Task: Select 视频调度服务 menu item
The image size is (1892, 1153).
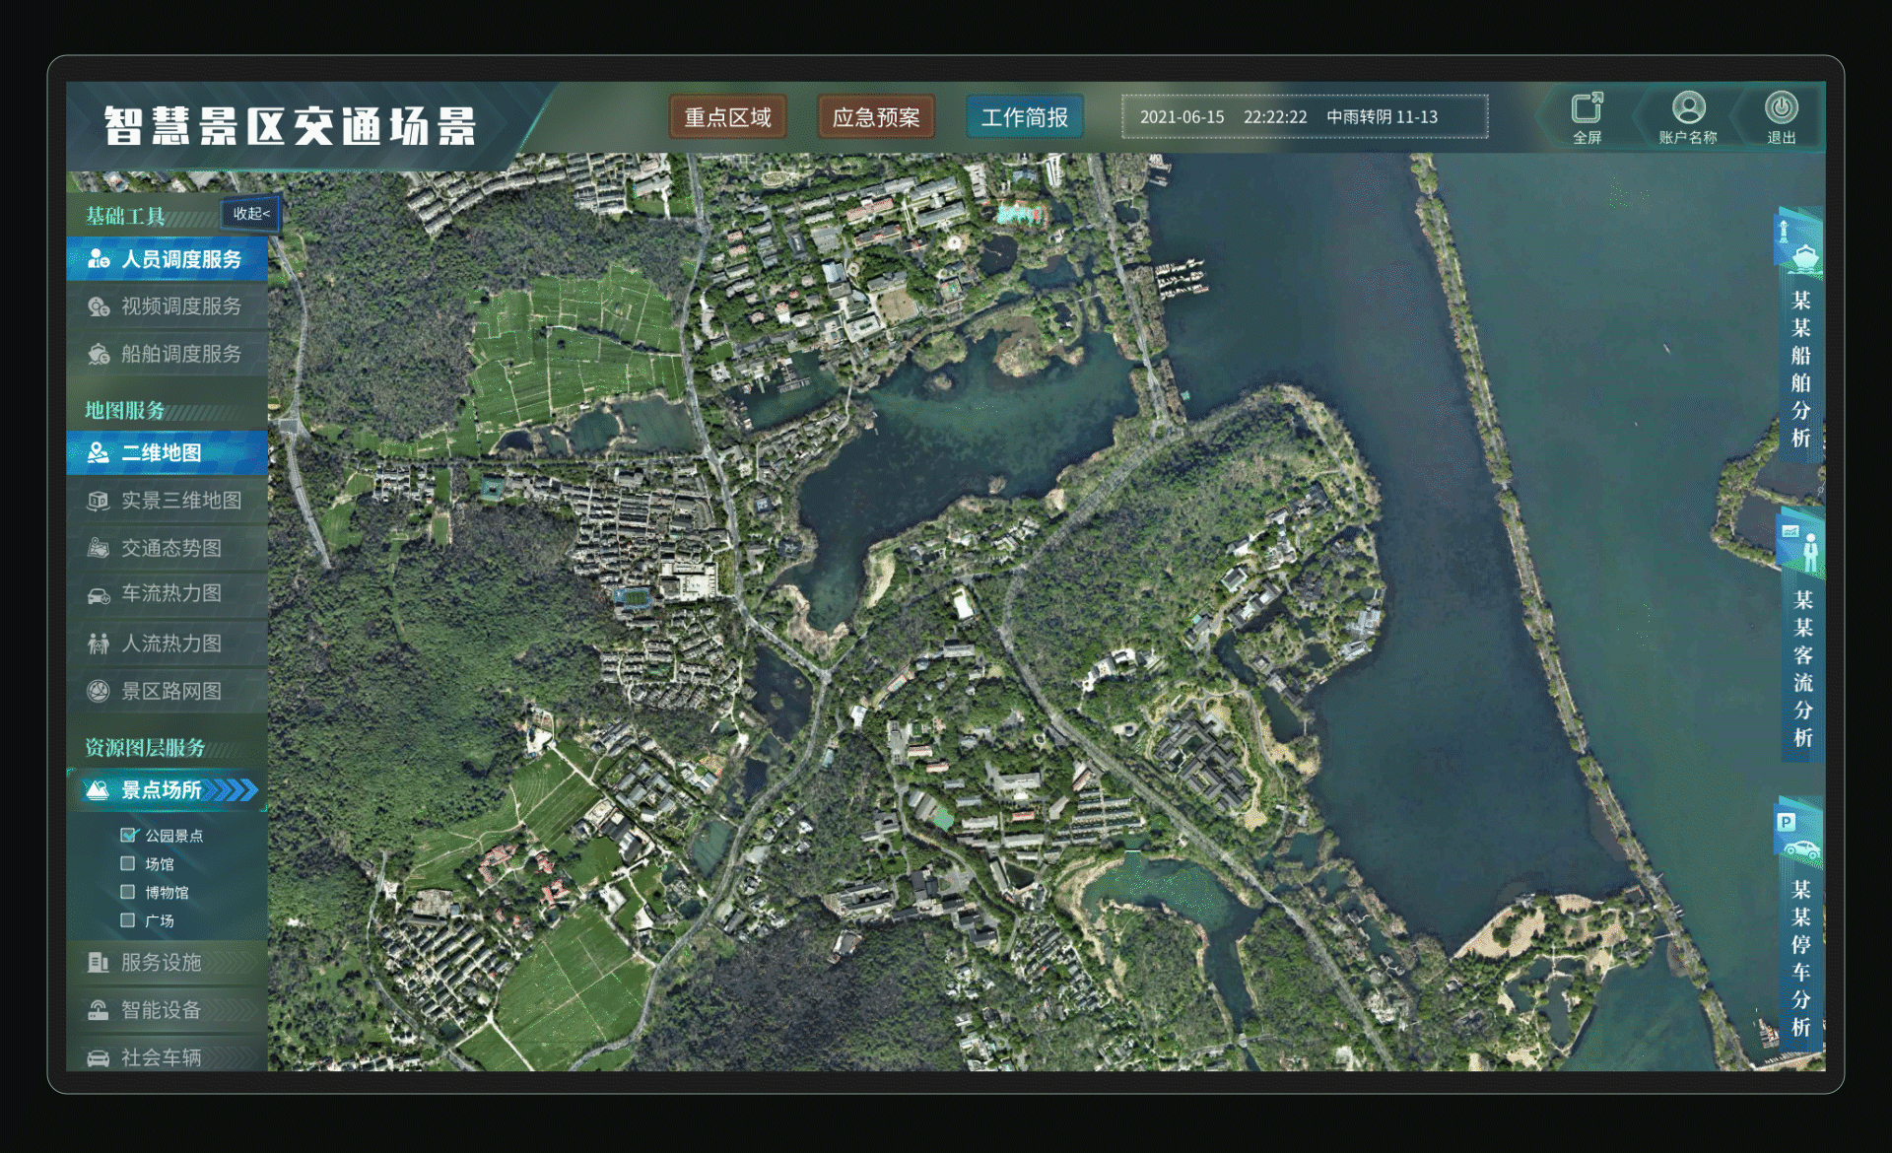Action: click(x=168, y=306)
